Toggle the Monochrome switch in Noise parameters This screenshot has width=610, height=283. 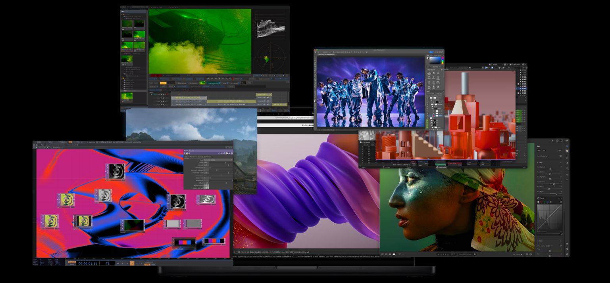[206, 185]
